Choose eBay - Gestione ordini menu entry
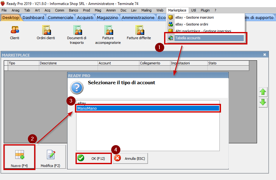The height and width of the screenshot is (180, 276). (x=205, y=24)
